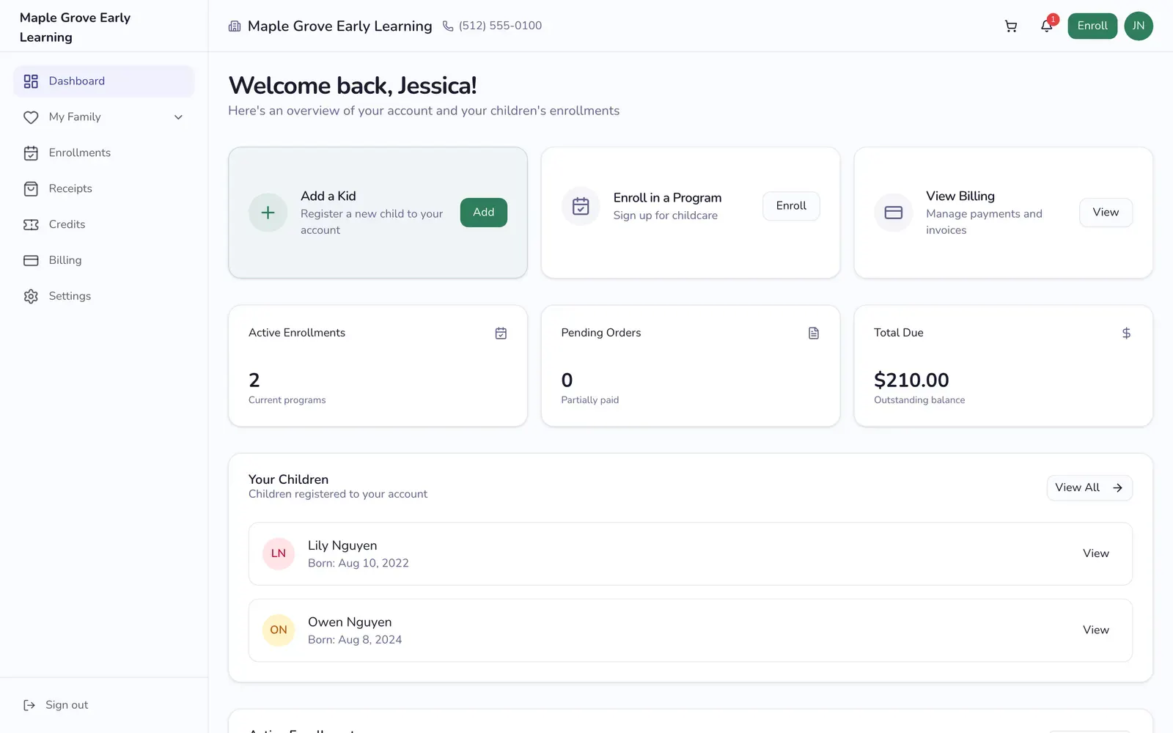View Lily Nguyen's profile
Screen dimensions: 1173x733
[x=1096, y=553]
